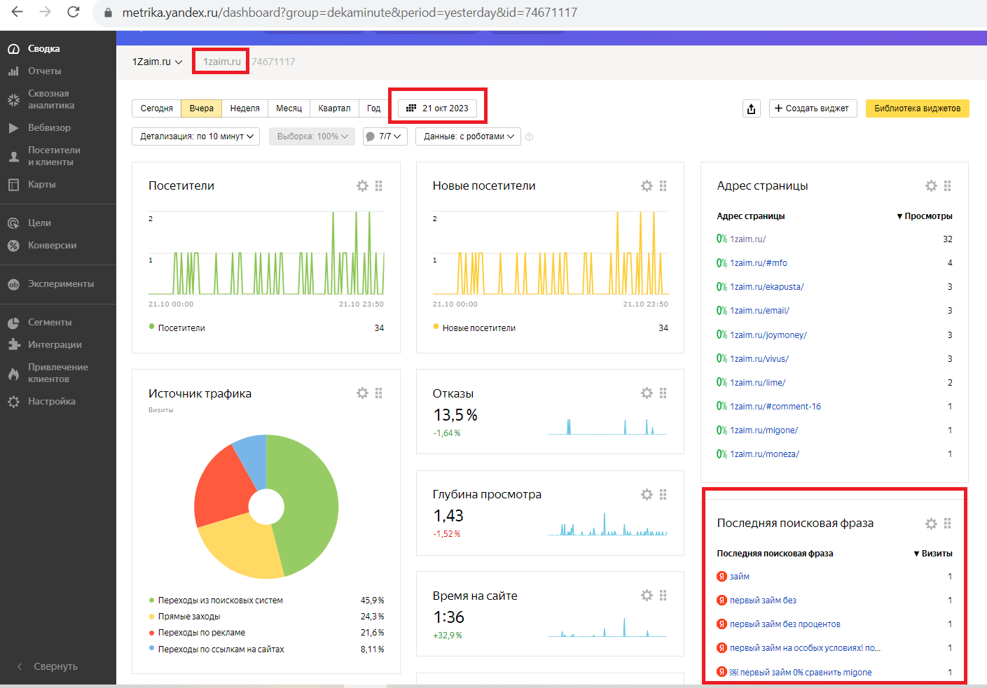Expand the Детализация: по 10 минут dropdown
The image size is (987, 688).
click(x=195, y=136)
